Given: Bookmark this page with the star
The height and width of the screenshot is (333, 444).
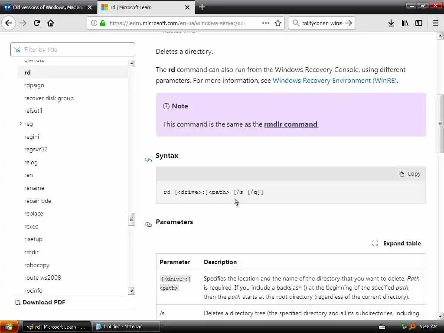Looking at the screenshot, I should (278, 23).
